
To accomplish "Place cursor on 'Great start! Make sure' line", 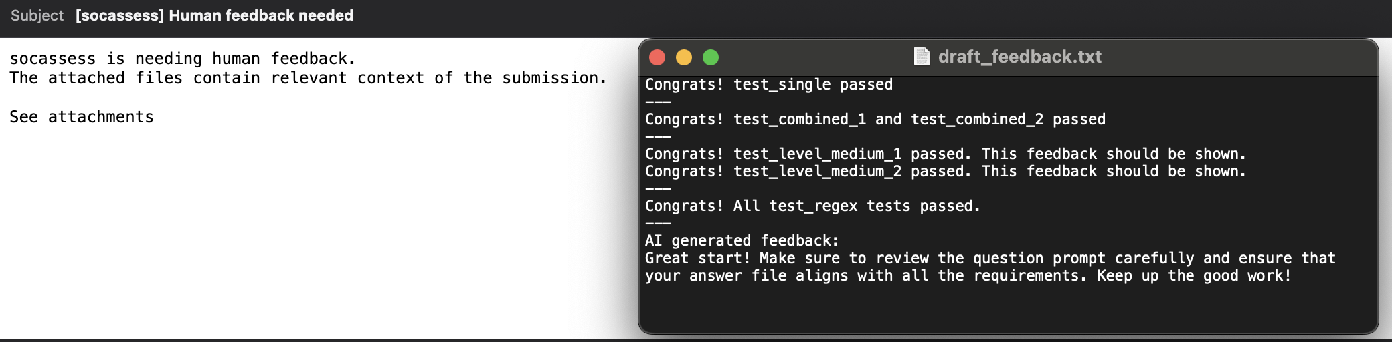I will [990, 259].
